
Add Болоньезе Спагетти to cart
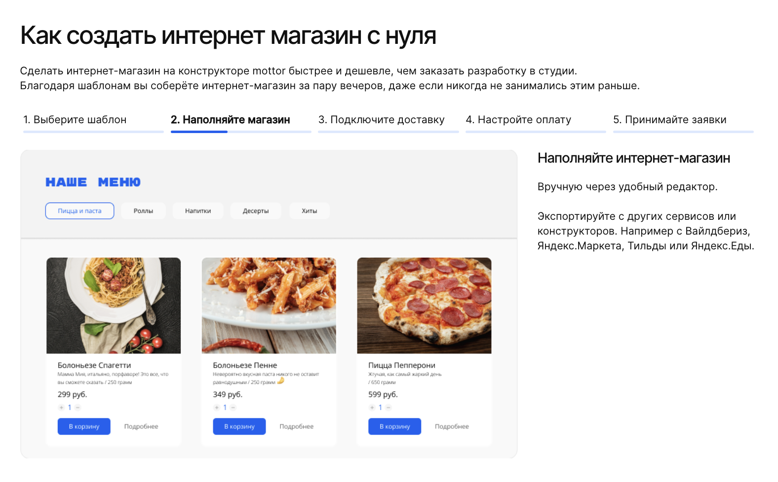84,427
